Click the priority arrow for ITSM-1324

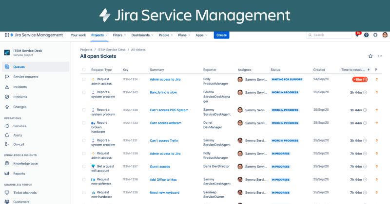[377, 79]
